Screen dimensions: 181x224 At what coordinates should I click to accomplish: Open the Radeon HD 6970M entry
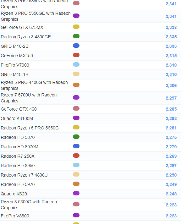19,147
